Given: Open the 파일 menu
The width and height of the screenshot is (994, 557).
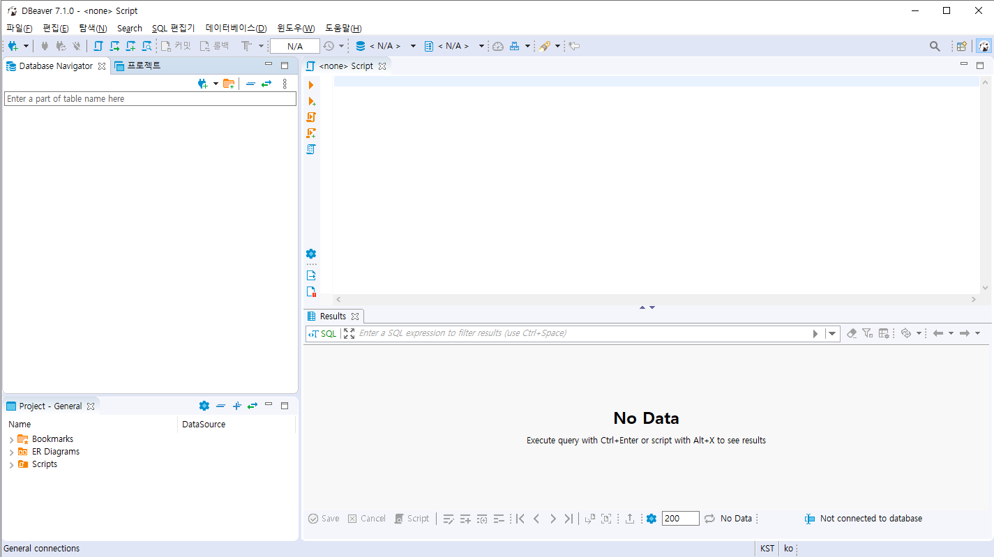Looking at the screenshot, I should pos(19,29).
